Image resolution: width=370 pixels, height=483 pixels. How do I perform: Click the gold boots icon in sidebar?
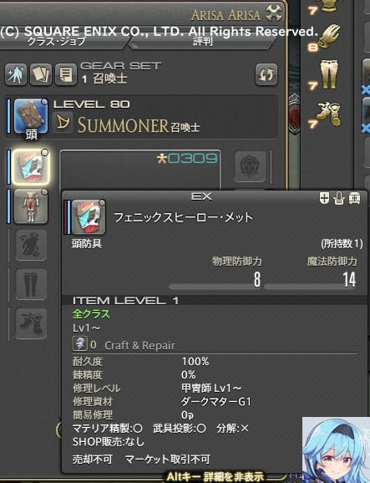pyautogui.click(x=329, y=114)
